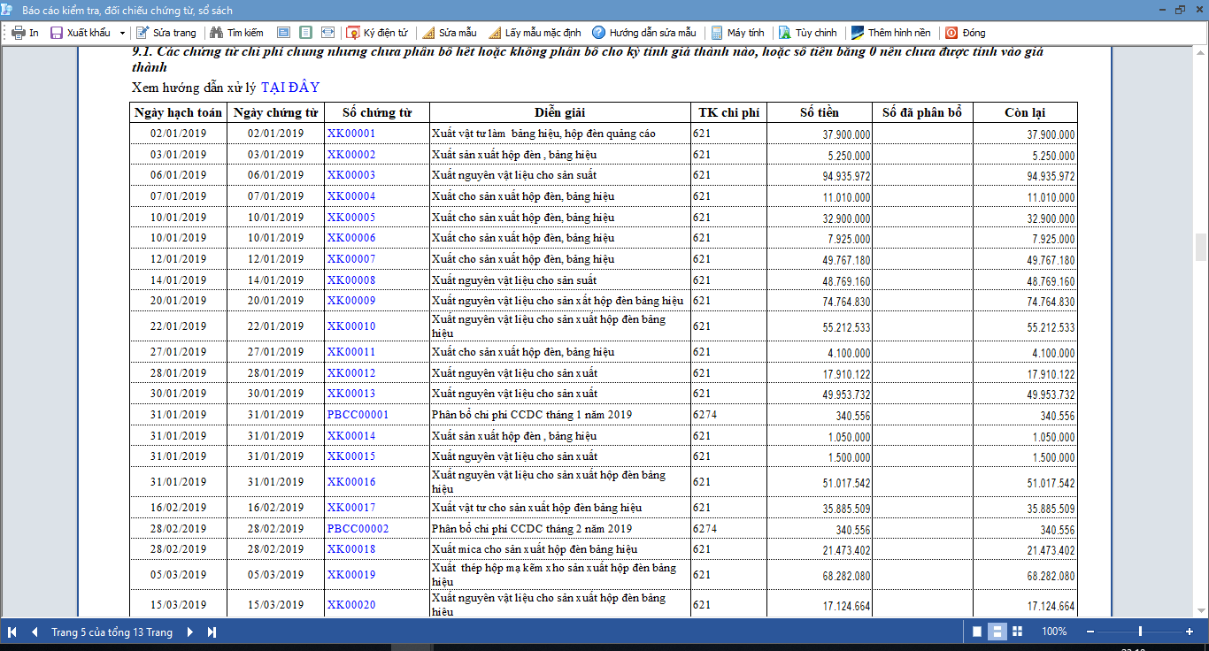
Task: Click the In (print) toolbar button
Action: tap(25, 33)
